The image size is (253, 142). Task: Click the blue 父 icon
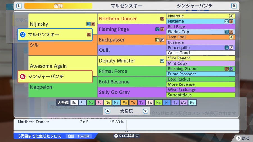(22, 35)
